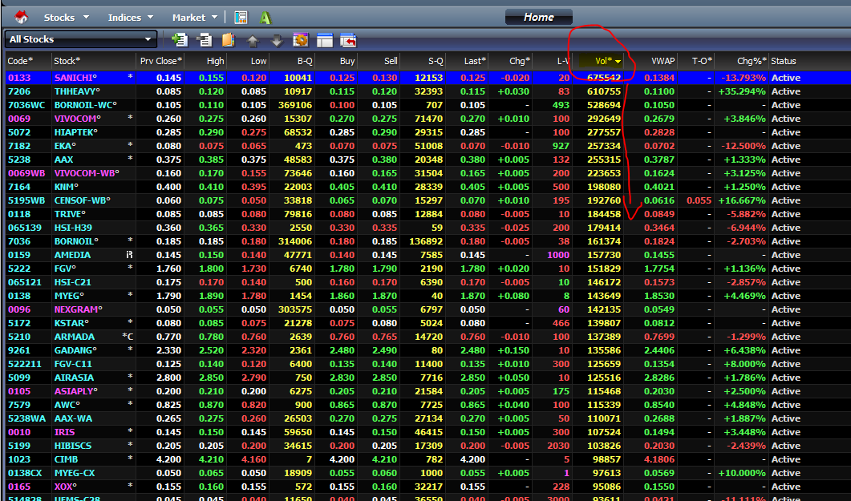Click the T-O value 0.055 for CENSOF-WB
Viewport: 851px width, 501px height.
click(699, 200)
